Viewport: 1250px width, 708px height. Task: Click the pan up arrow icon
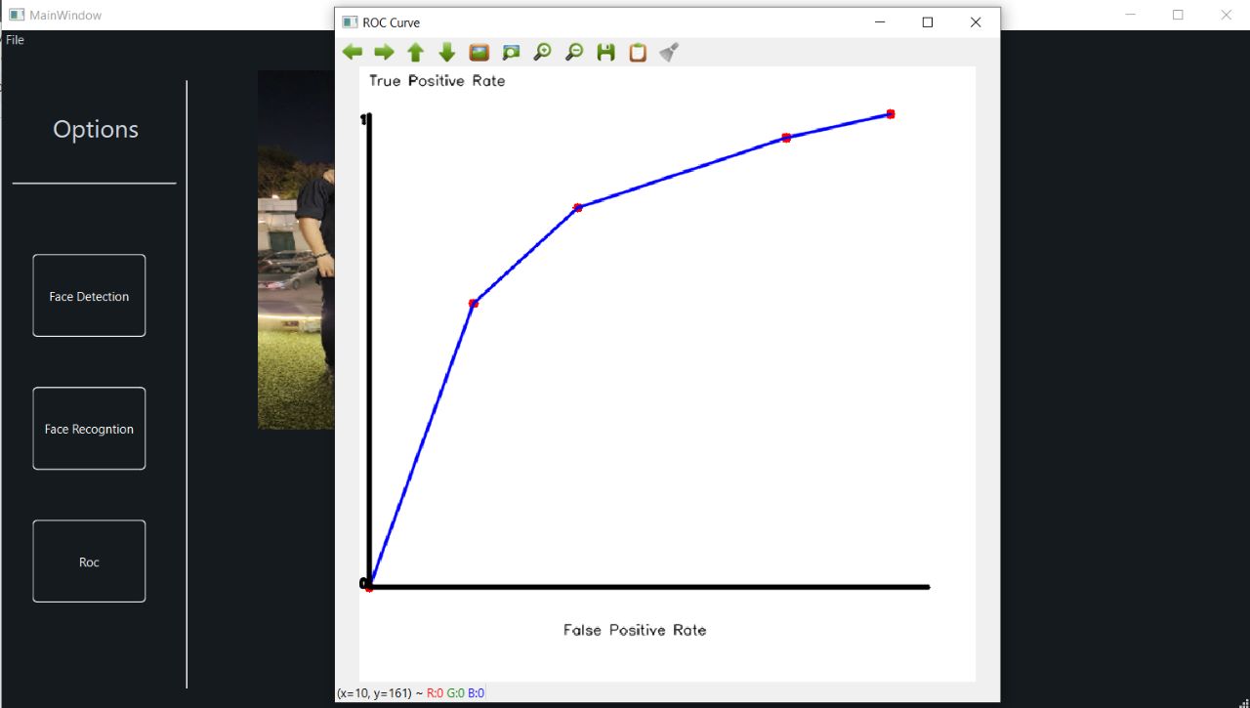point(415,52)
